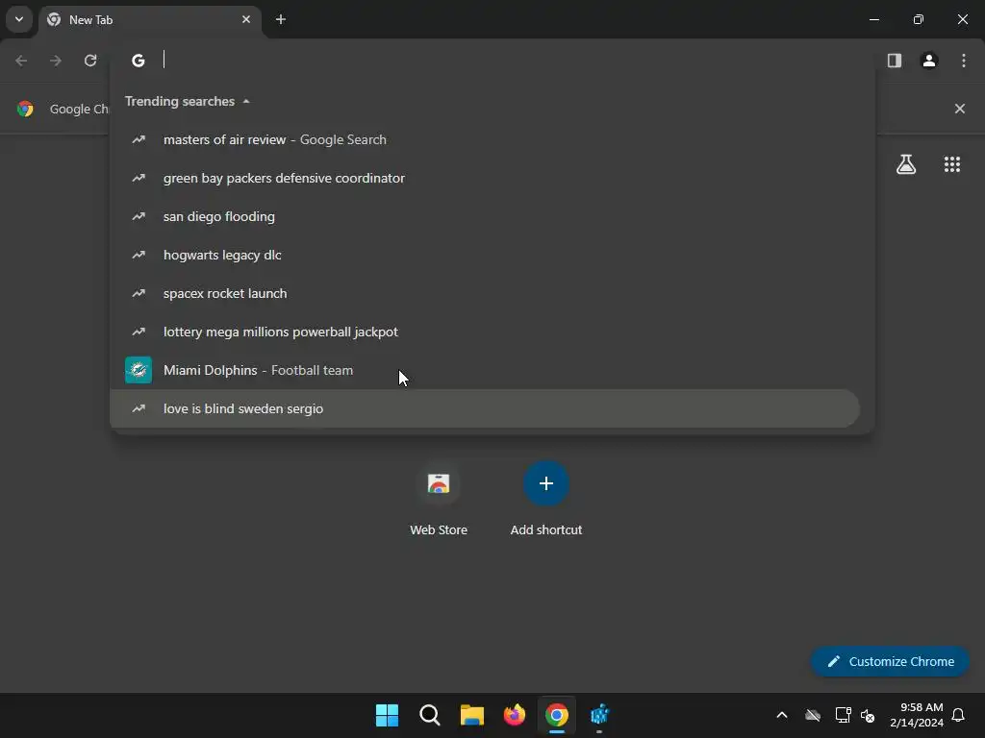
Task: Open the blue cube app in taskbar
Action: point(599,715)
